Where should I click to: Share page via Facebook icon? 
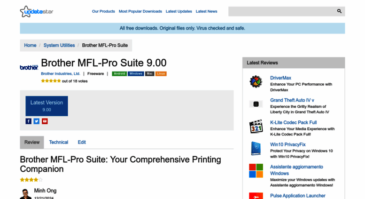tap(29, 121)
